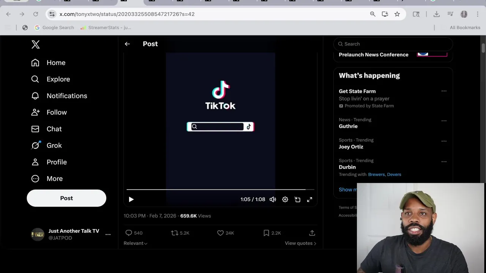
Task: Open Google Search bookmark
Action: (x=54, y=28)
